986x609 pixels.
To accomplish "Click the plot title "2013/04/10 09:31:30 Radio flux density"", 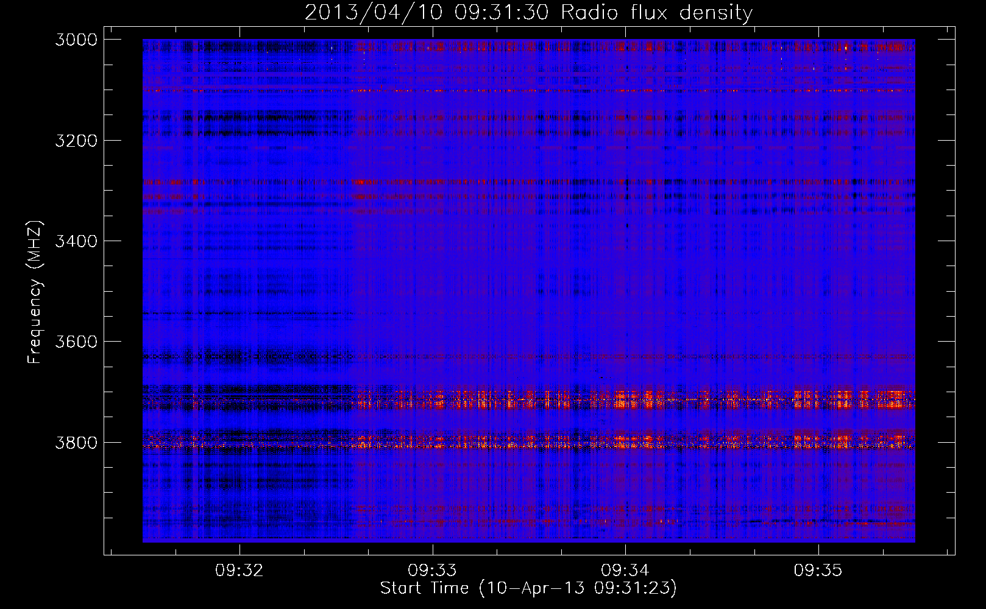I will click(x=528, y=12).
